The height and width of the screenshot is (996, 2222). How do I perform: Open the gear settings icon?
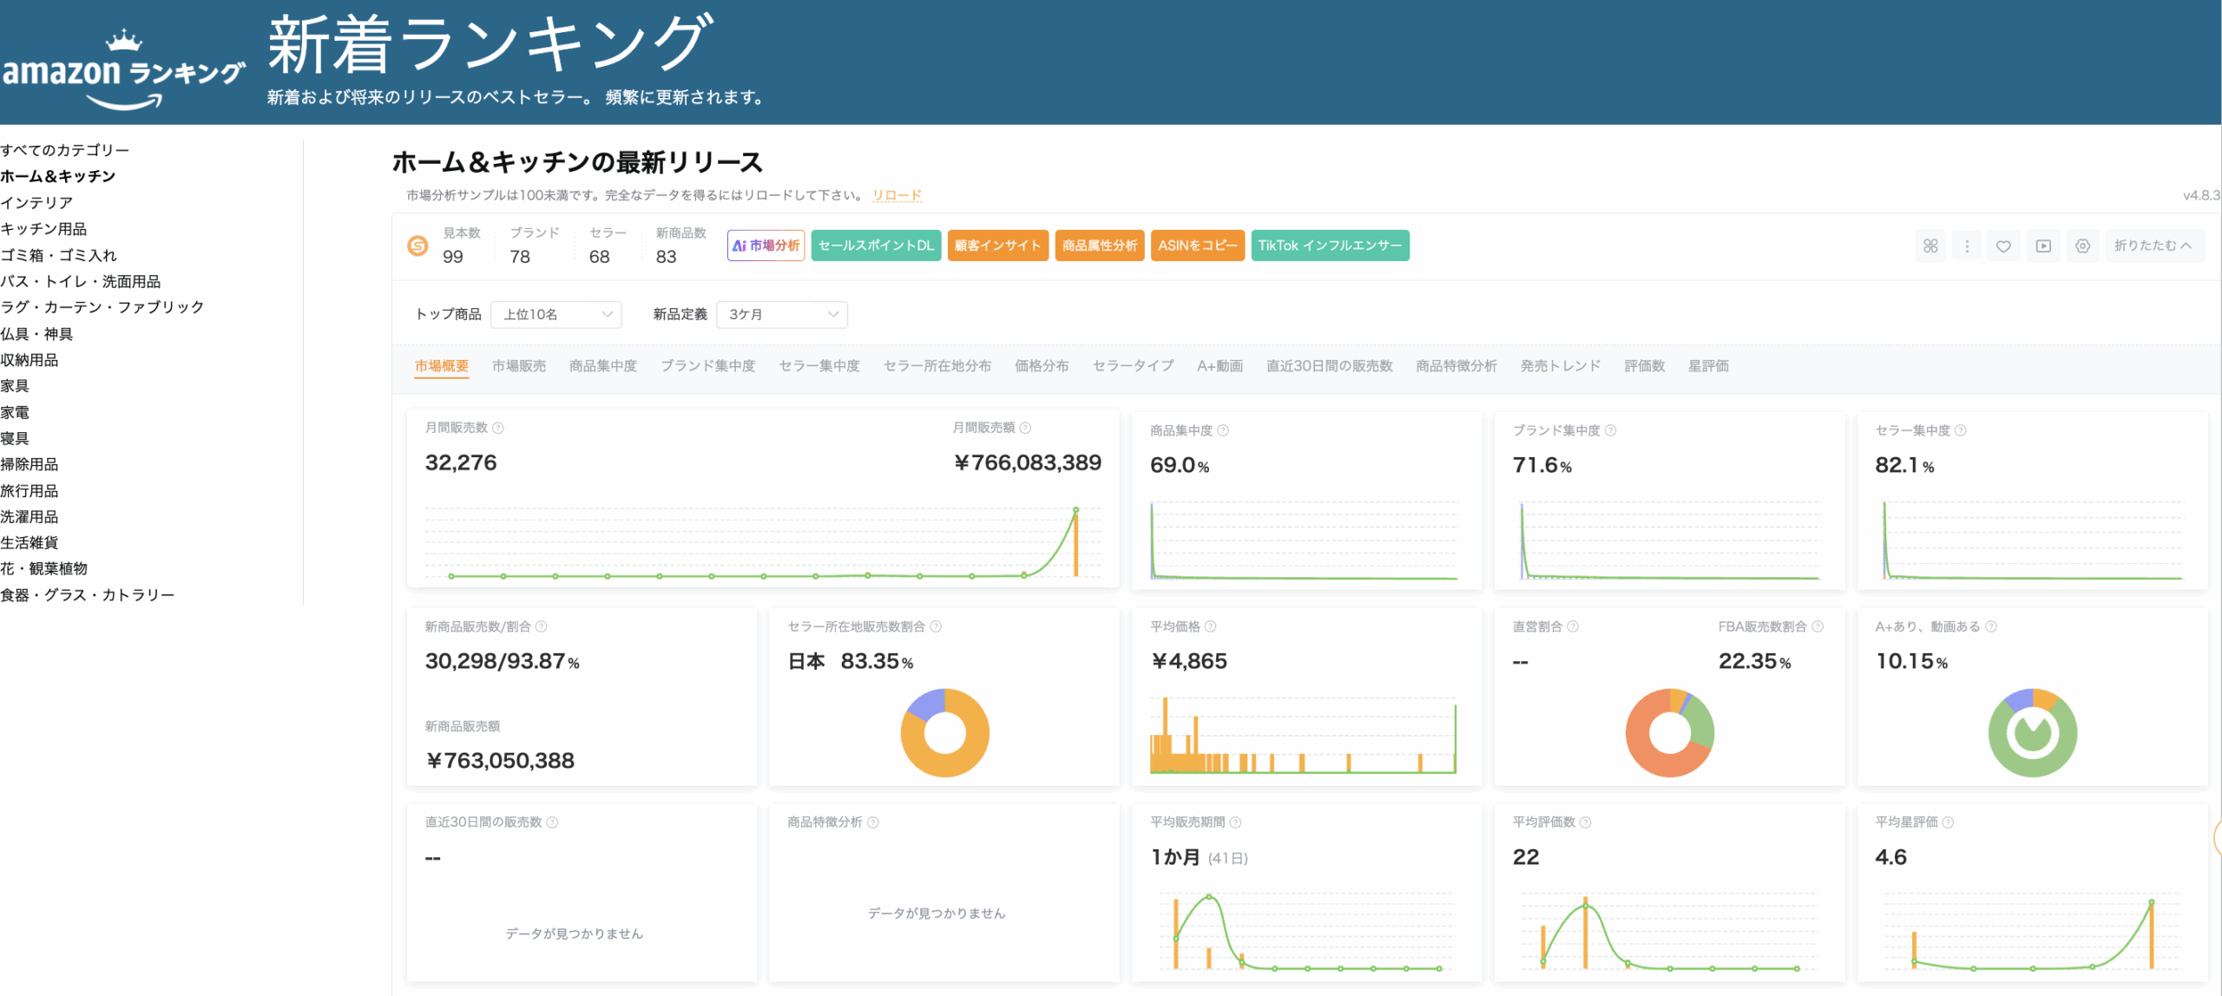(x=2082, y=246)
